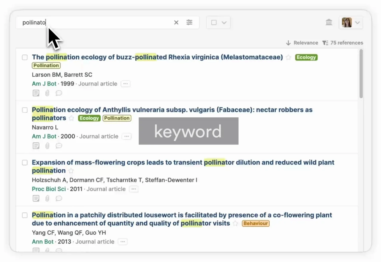The image size is (381, 262).
Task: Open search filter settings sliders icon
Action: tap(189, 23)
